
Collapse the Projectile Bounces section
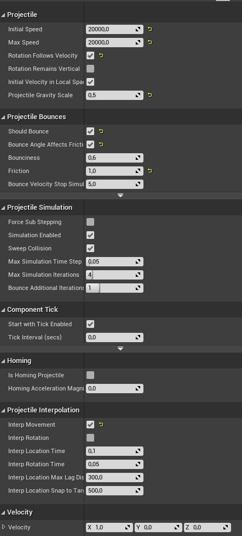pos(3,117)
